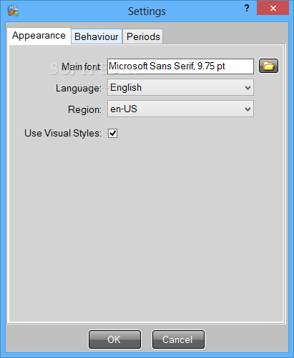Click the Settings app icon in title bar
294x358 pixels.
tap(13, 11)
